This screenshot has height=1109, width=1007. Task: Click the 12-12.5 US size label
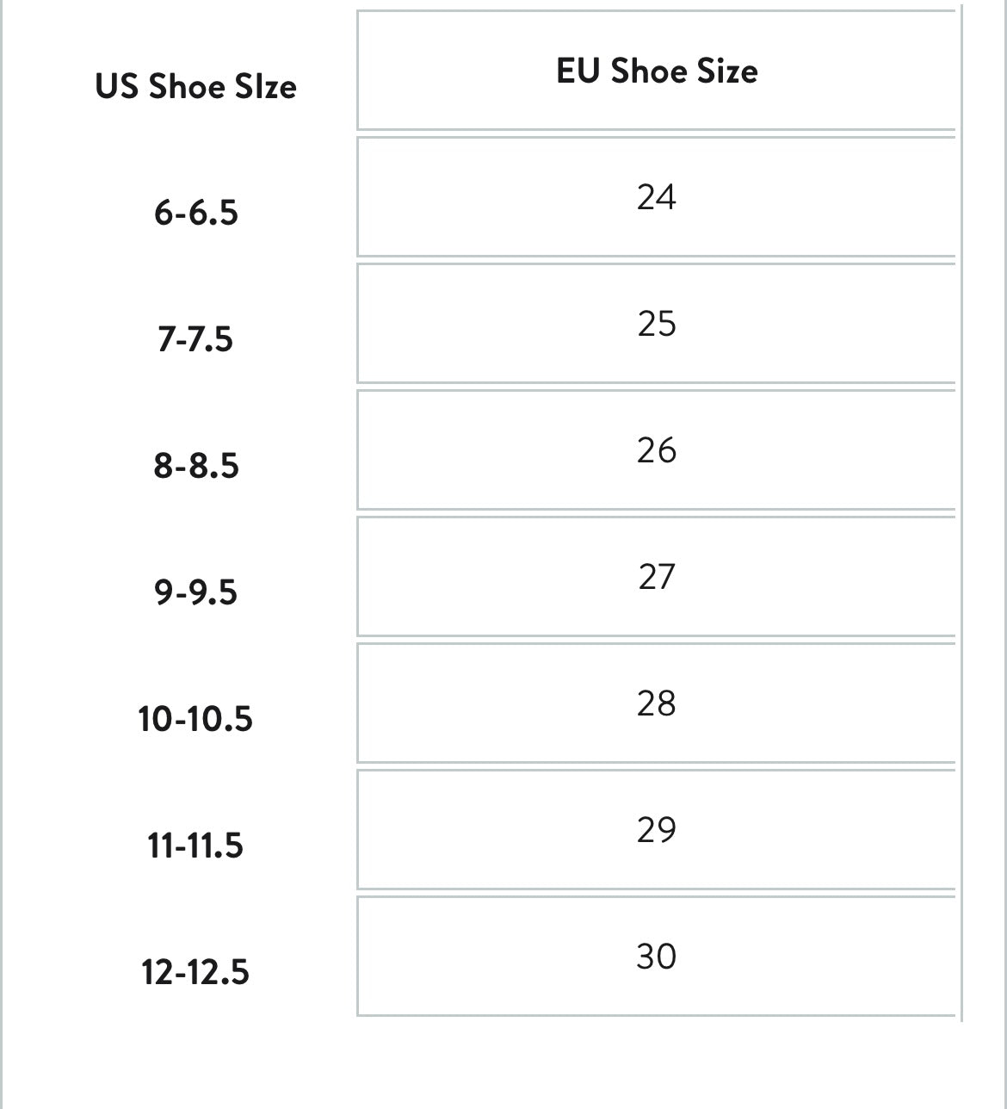[x=195, y=972]
